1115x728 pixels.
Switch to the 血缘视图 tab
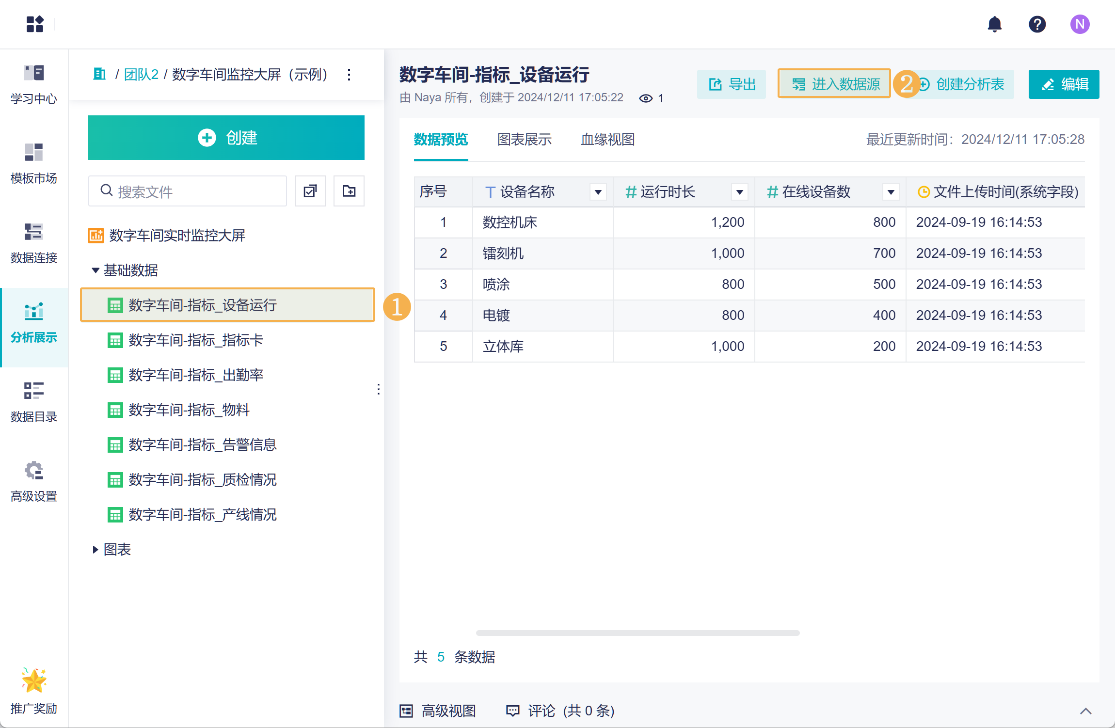[x=607, y=140]
